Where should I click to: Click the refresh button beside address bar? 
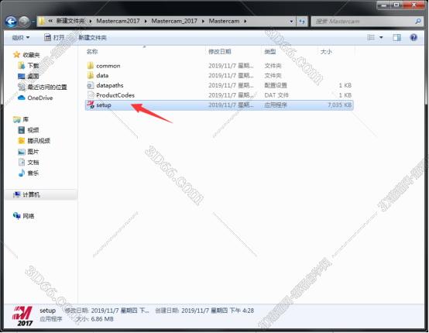click(302, 22)
